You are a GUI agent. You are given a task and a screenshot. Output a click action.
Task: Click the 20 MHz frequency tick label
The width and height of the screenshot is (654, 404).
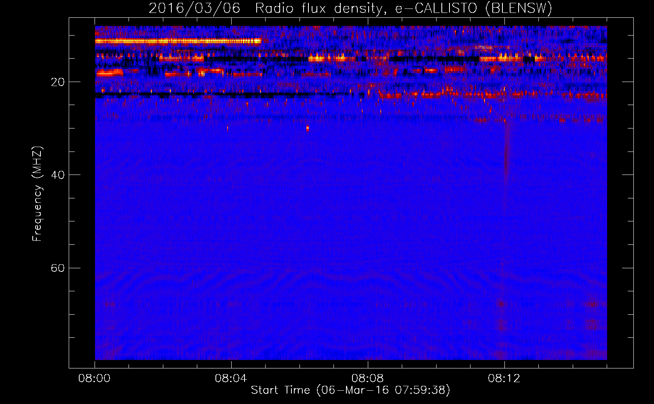[x=58, y=82]
